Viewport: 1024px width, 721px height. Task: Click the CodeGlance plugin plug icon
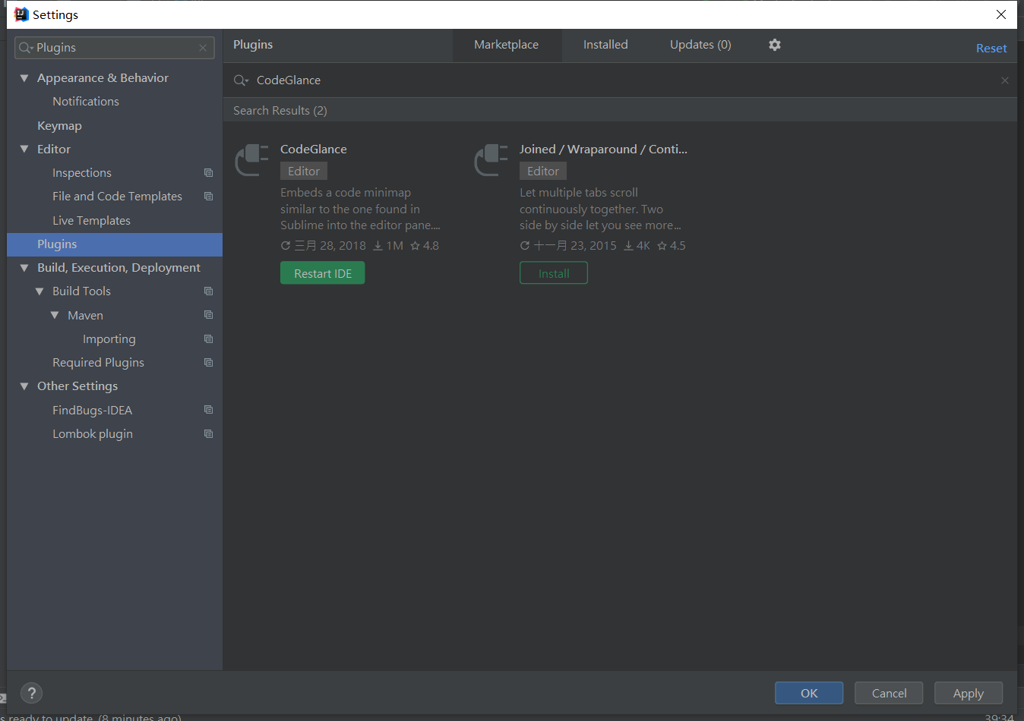coord(251,159)
